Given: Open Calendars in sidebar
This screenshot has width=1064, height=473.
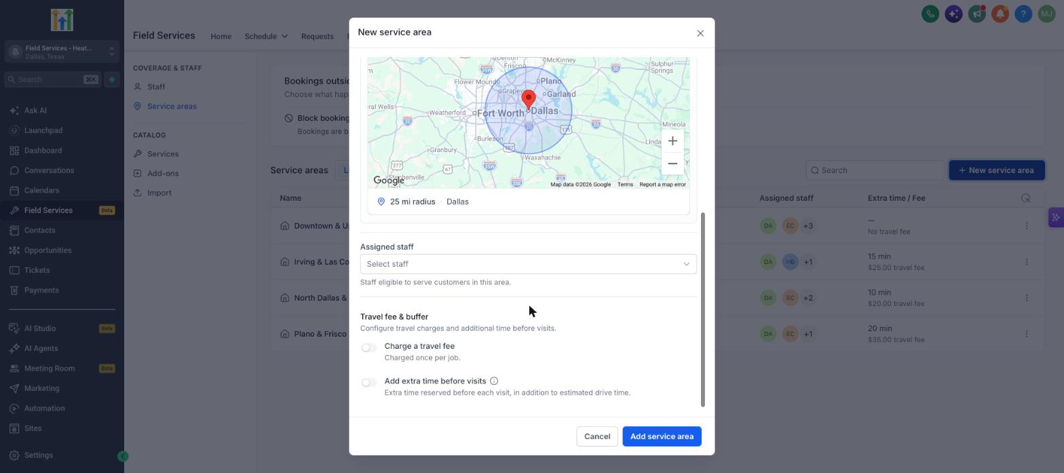Looking at the screenshot, I should coord(41,191).
